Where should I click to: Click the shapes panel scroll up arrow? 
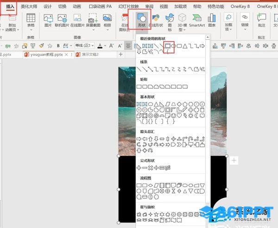[x=208, y=37]
